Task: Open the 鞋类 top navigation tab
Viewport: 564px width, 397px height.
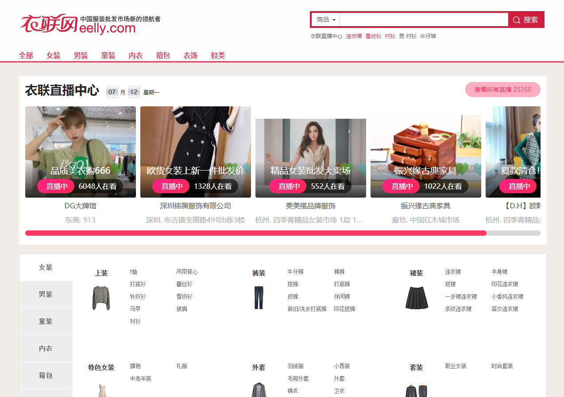Action: (218, 55)
